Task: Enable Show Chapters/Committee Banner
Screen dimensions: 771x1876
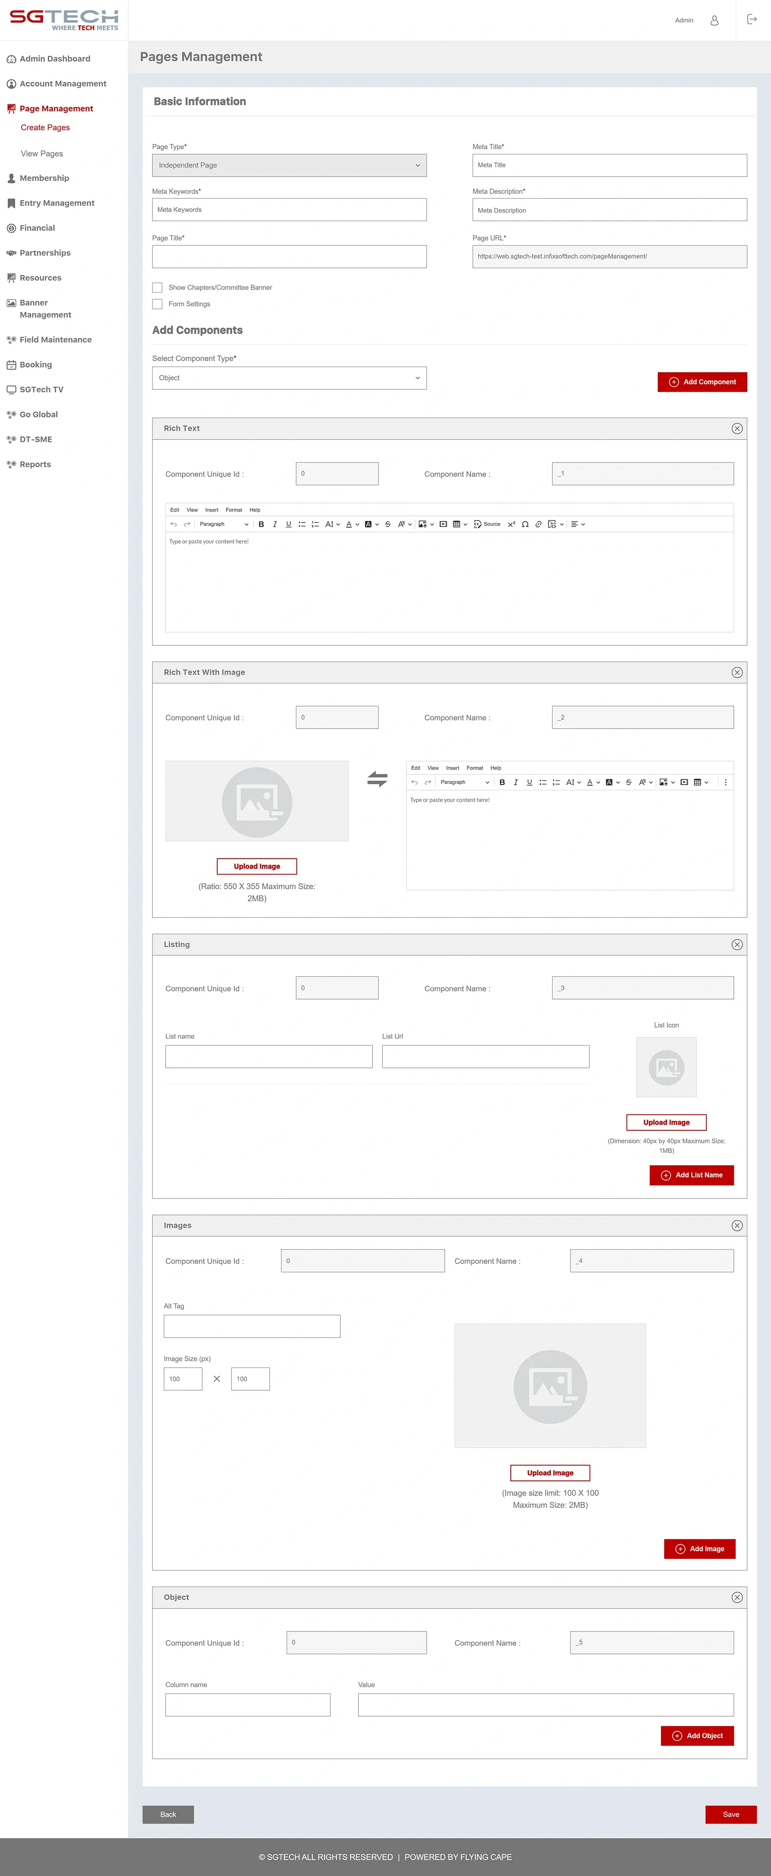Action: coord(157,287)
